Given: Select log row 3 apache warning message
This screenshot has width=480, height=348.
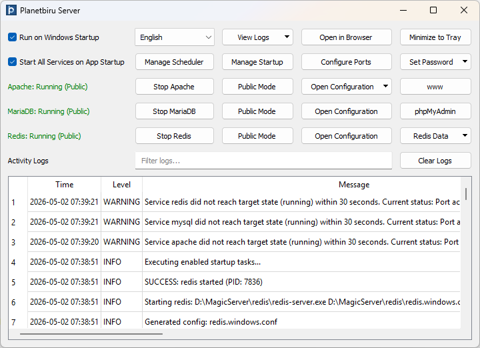Looking at the screenshot, I should (301, 242).
